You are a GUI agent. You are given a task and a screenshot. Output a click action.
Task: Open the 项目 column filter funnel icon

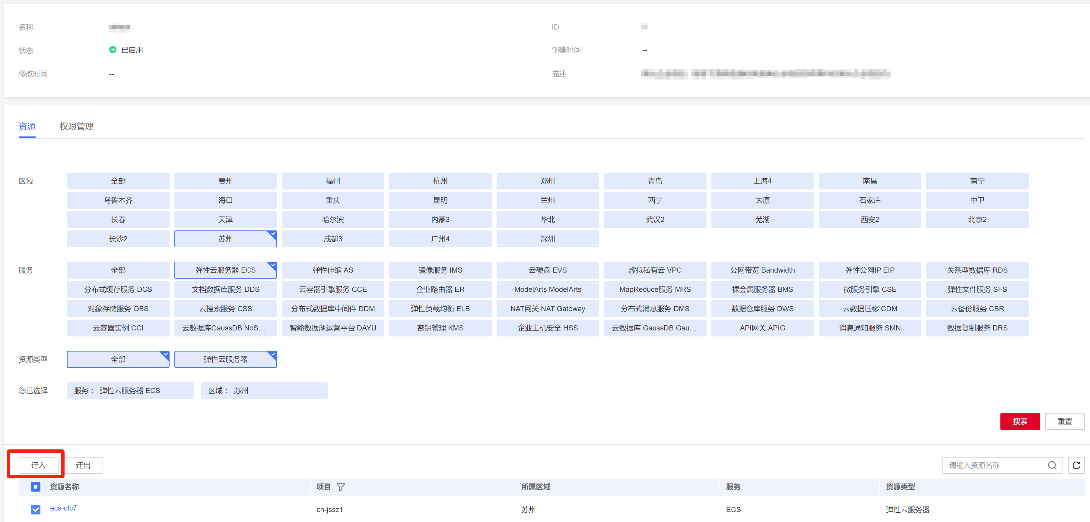pos(340,487)
